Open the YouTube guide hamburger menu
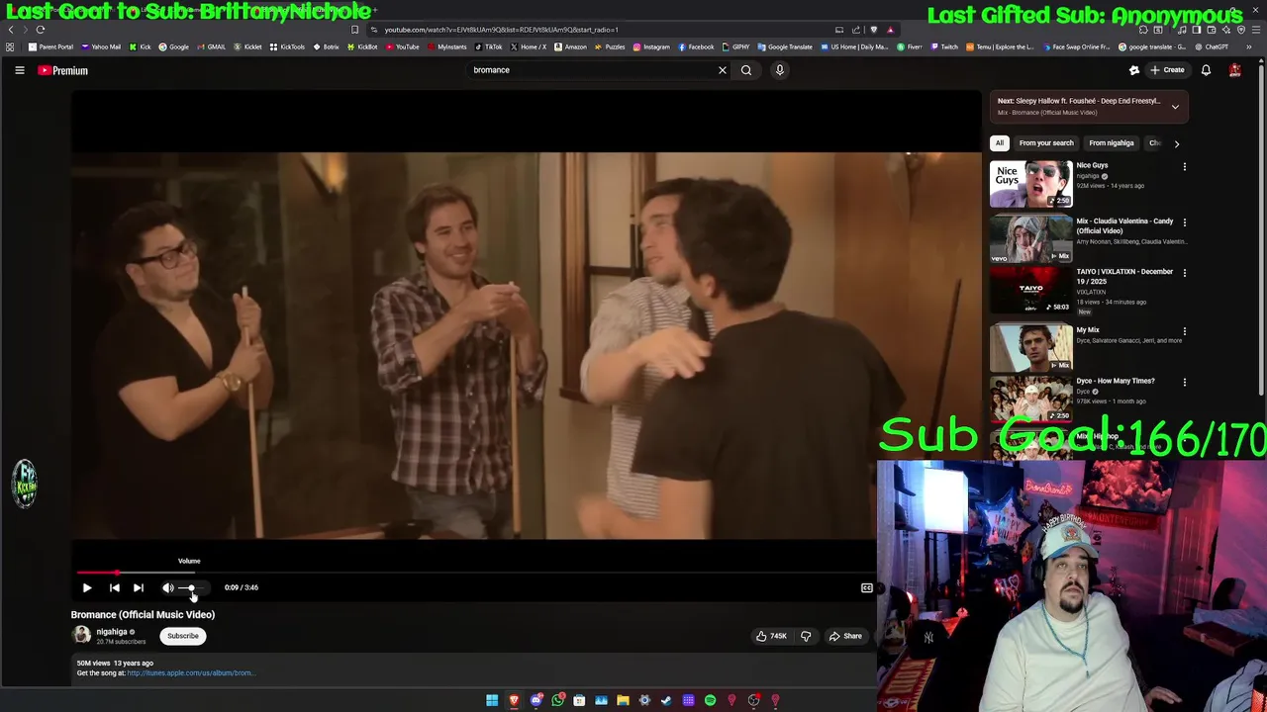The width and height of the screenshot is (1267, 712). click(19, 70)
